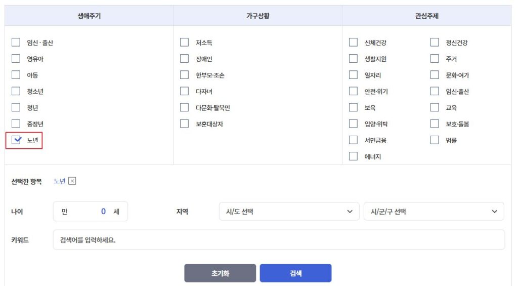This screenshot has width=518, height=286.
Task: Check the 다자녀 checkbox
Action: coord(185,91)
